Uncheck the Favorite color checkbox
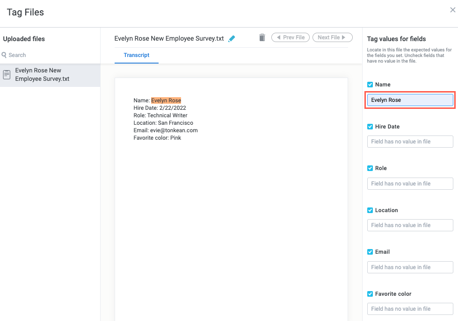 tap(370, 294)
